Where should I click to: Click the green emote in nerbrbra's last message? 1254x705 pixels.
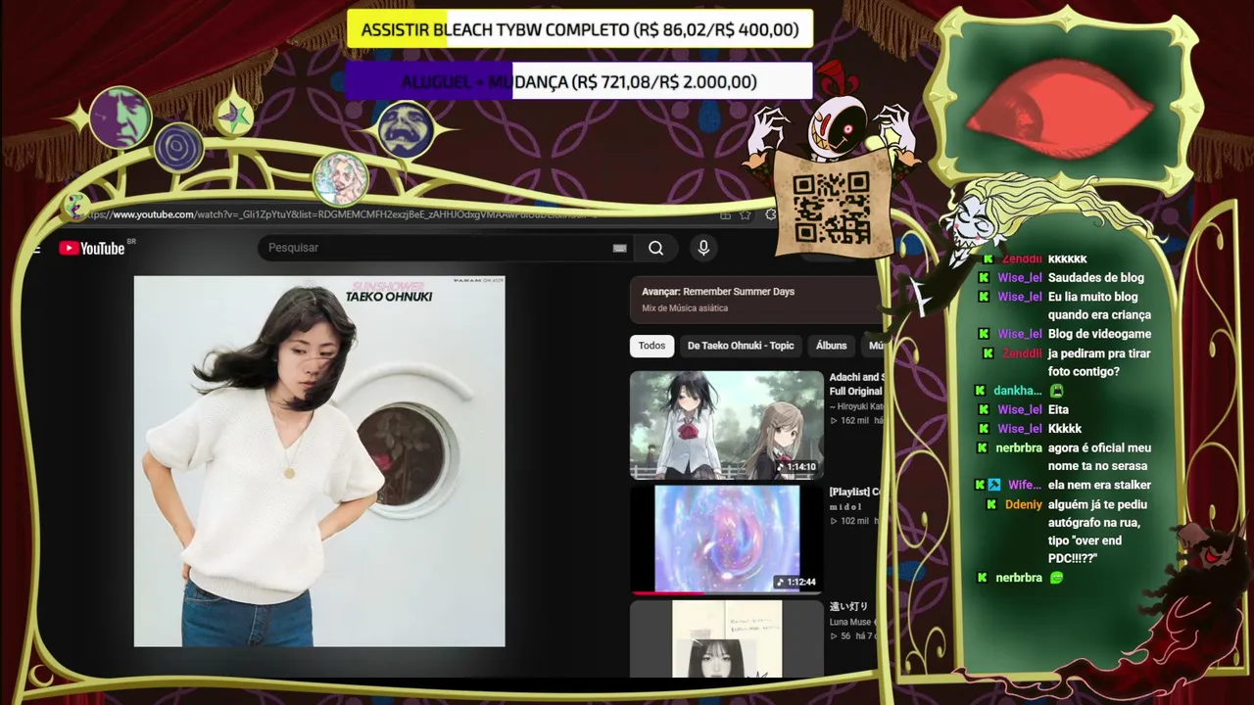[1056, 578]
